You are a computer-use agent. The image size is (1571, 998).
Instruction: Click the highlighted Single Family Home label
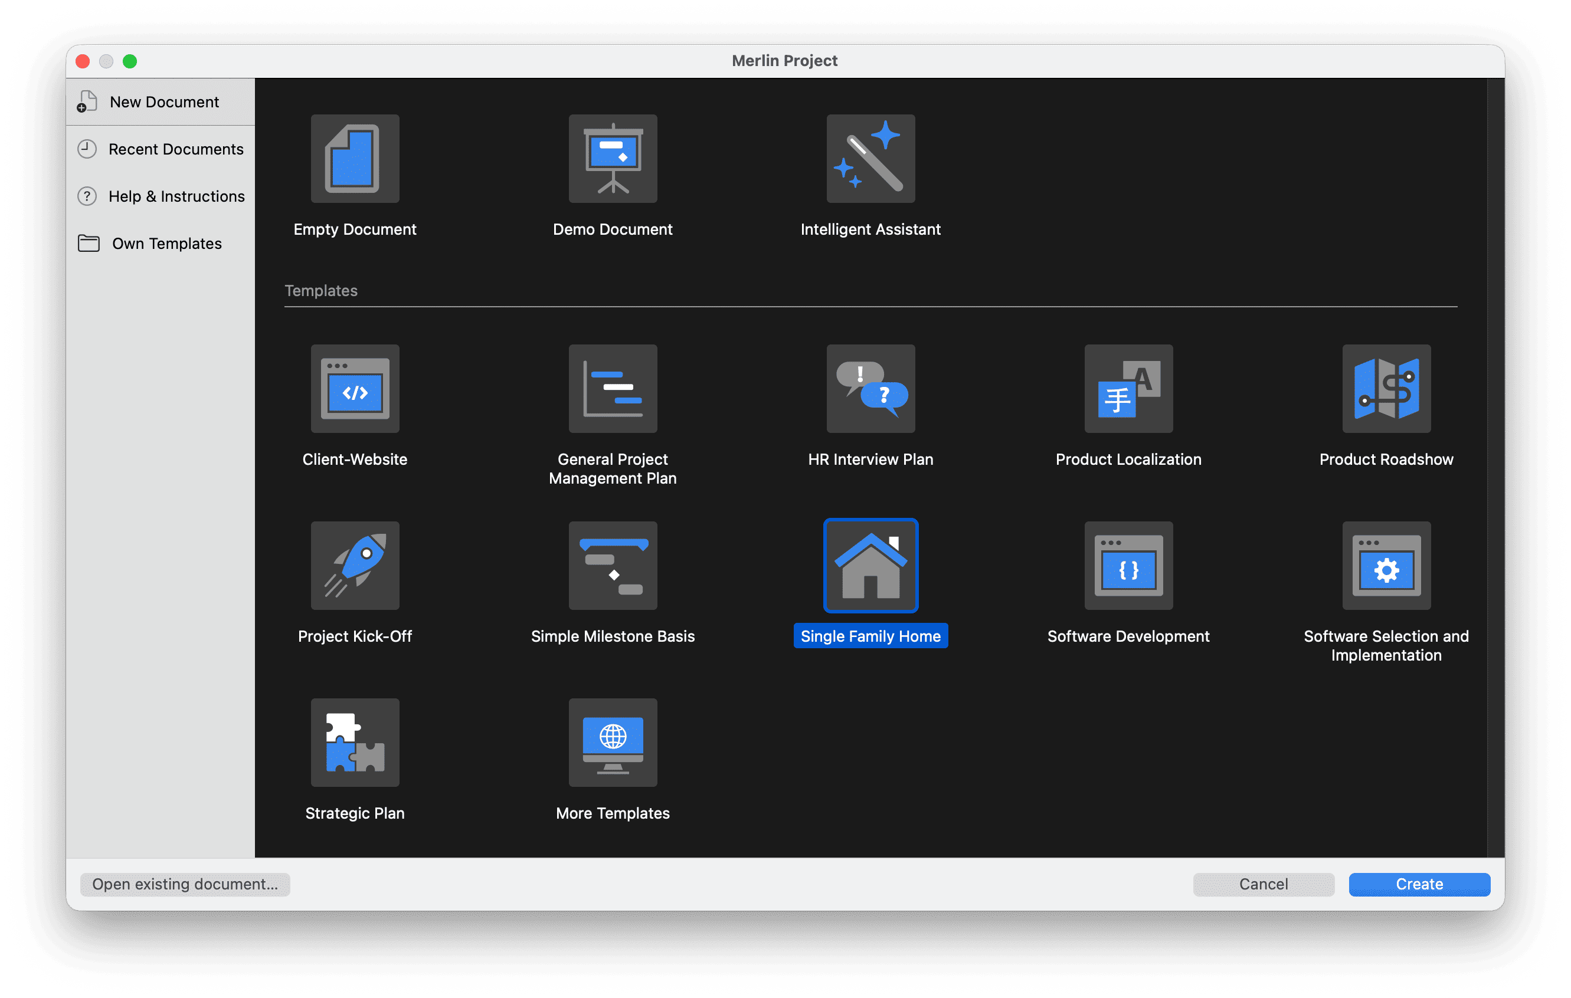(870, 636)
